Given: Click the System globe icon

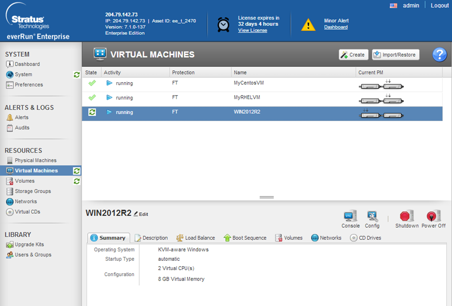Looking at the screenshot, I should 10,74.
